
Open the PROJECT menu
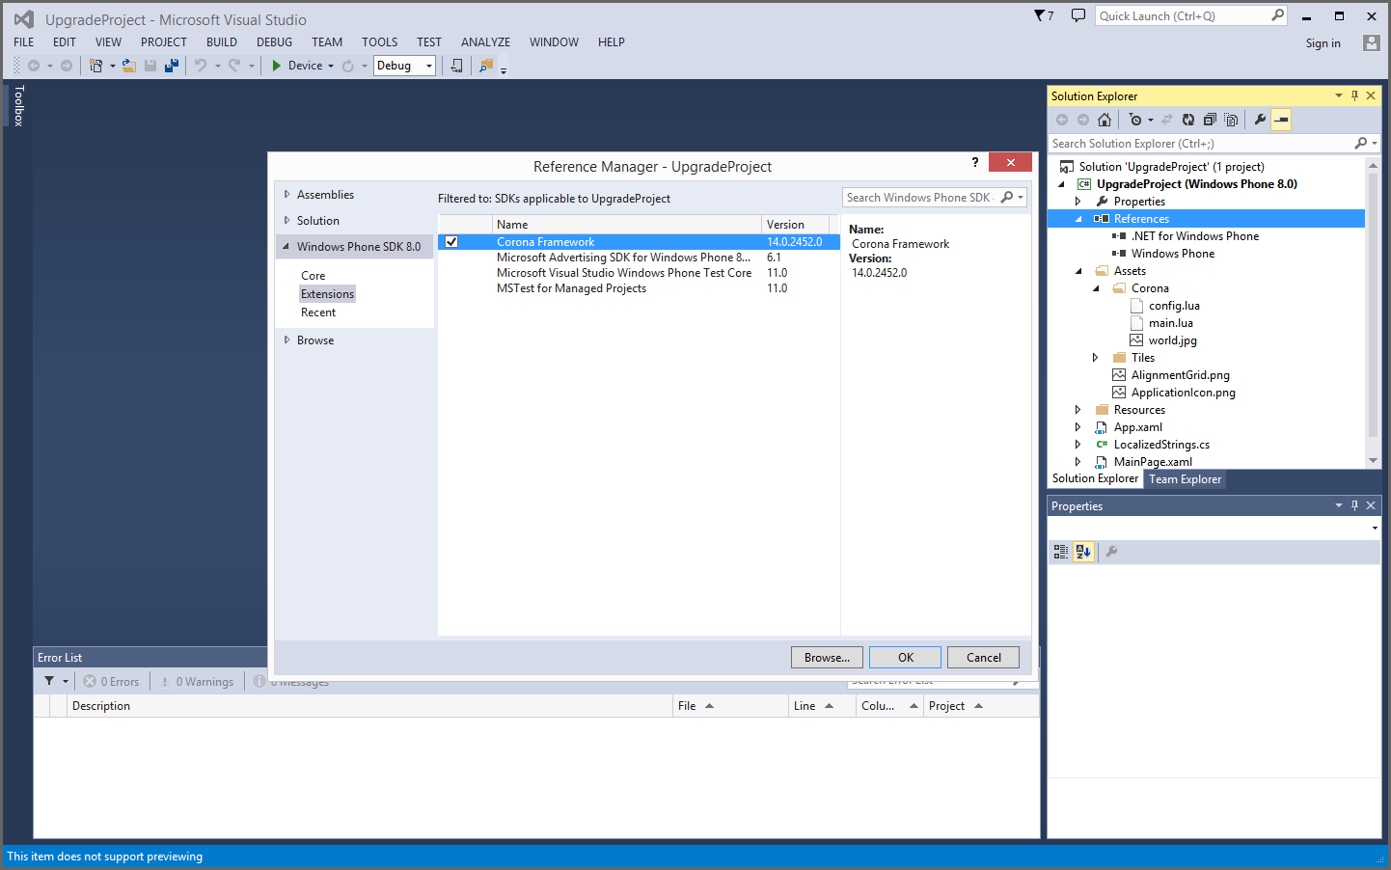(164, 42)
